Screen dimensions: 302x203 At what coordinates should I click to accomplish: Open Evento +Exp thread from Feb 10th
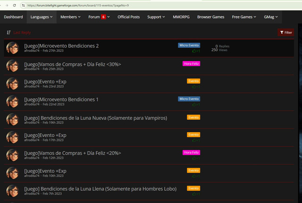point(45,171)
